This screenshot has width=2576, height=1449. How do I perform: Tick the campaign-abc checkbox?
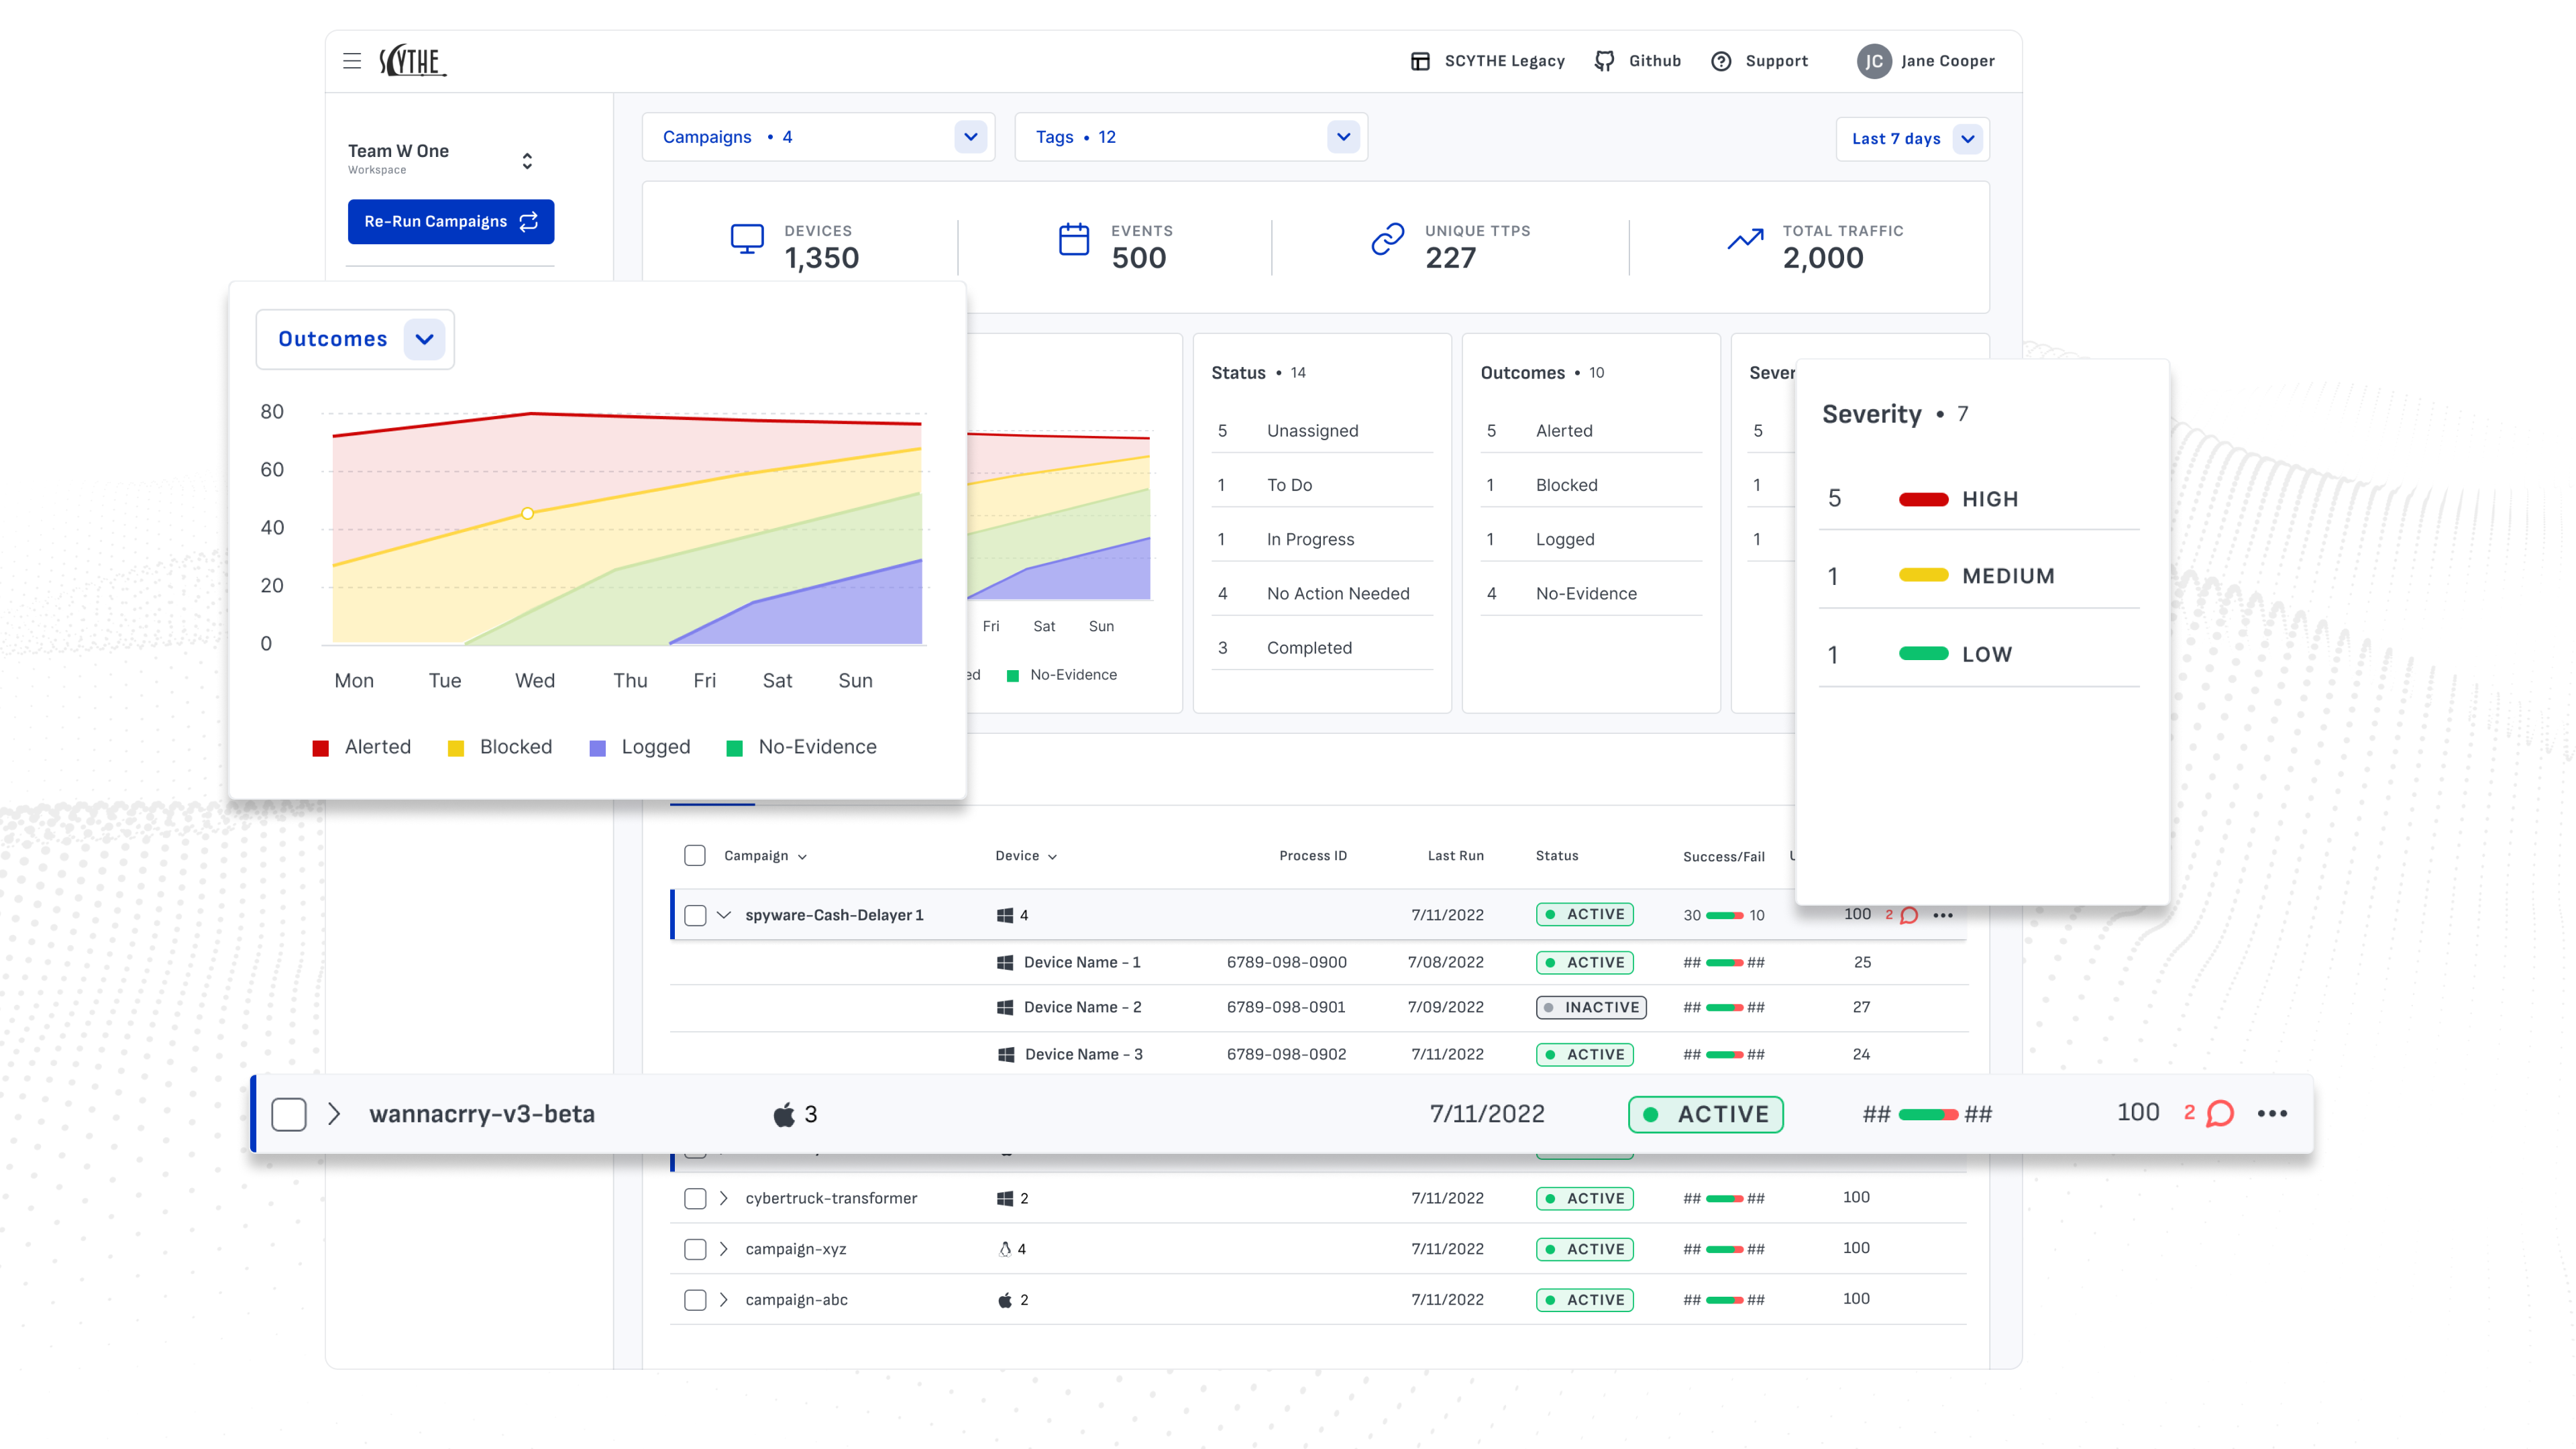pos(695,1299)
